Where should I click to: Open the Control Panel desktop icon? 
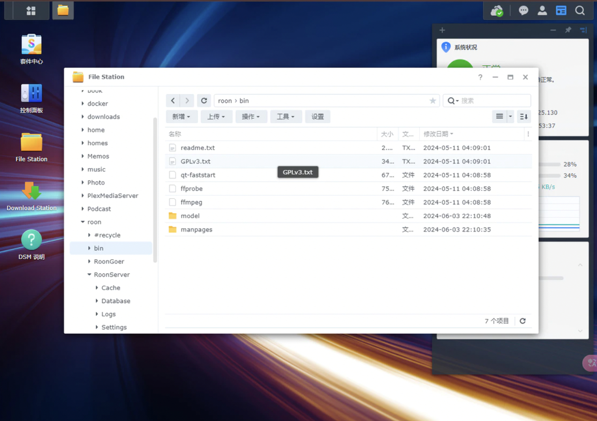[31, 94]
